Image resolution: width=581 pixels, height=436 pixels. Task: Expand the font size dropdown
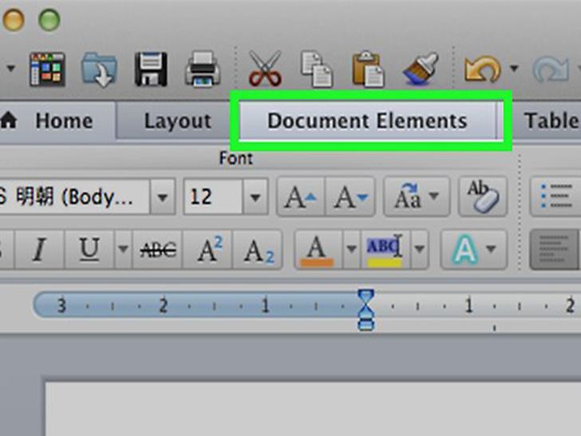[255, 197]
